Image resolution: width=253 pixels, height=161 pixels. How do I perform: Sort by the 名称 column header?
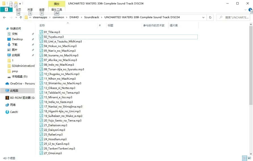42,25
